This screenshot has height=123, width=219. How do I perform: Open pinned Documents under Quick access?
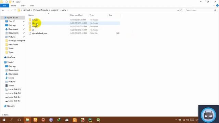(x=13, y=33)
